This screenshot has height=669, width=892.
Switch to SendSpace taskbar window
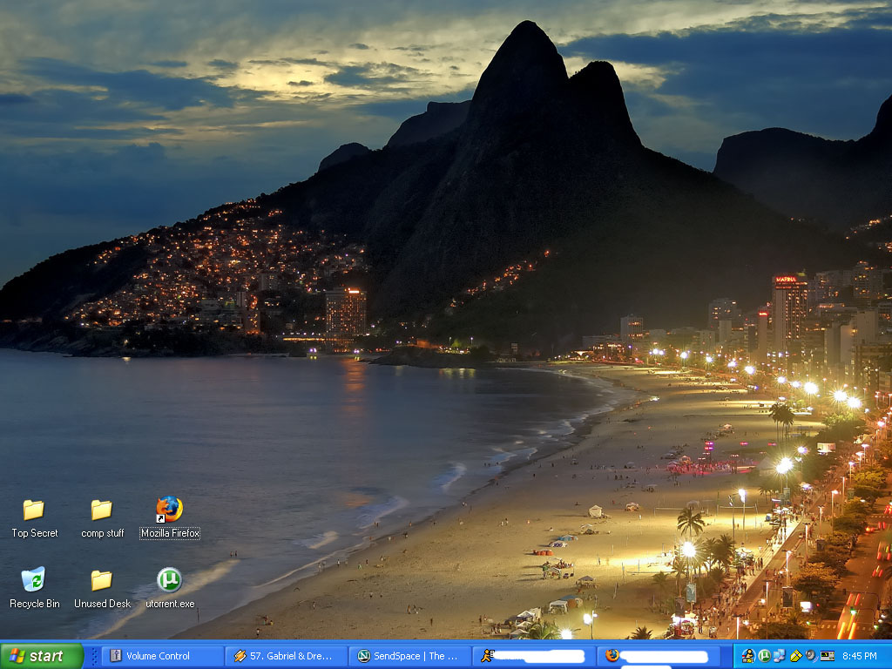[x=409, y=656]
